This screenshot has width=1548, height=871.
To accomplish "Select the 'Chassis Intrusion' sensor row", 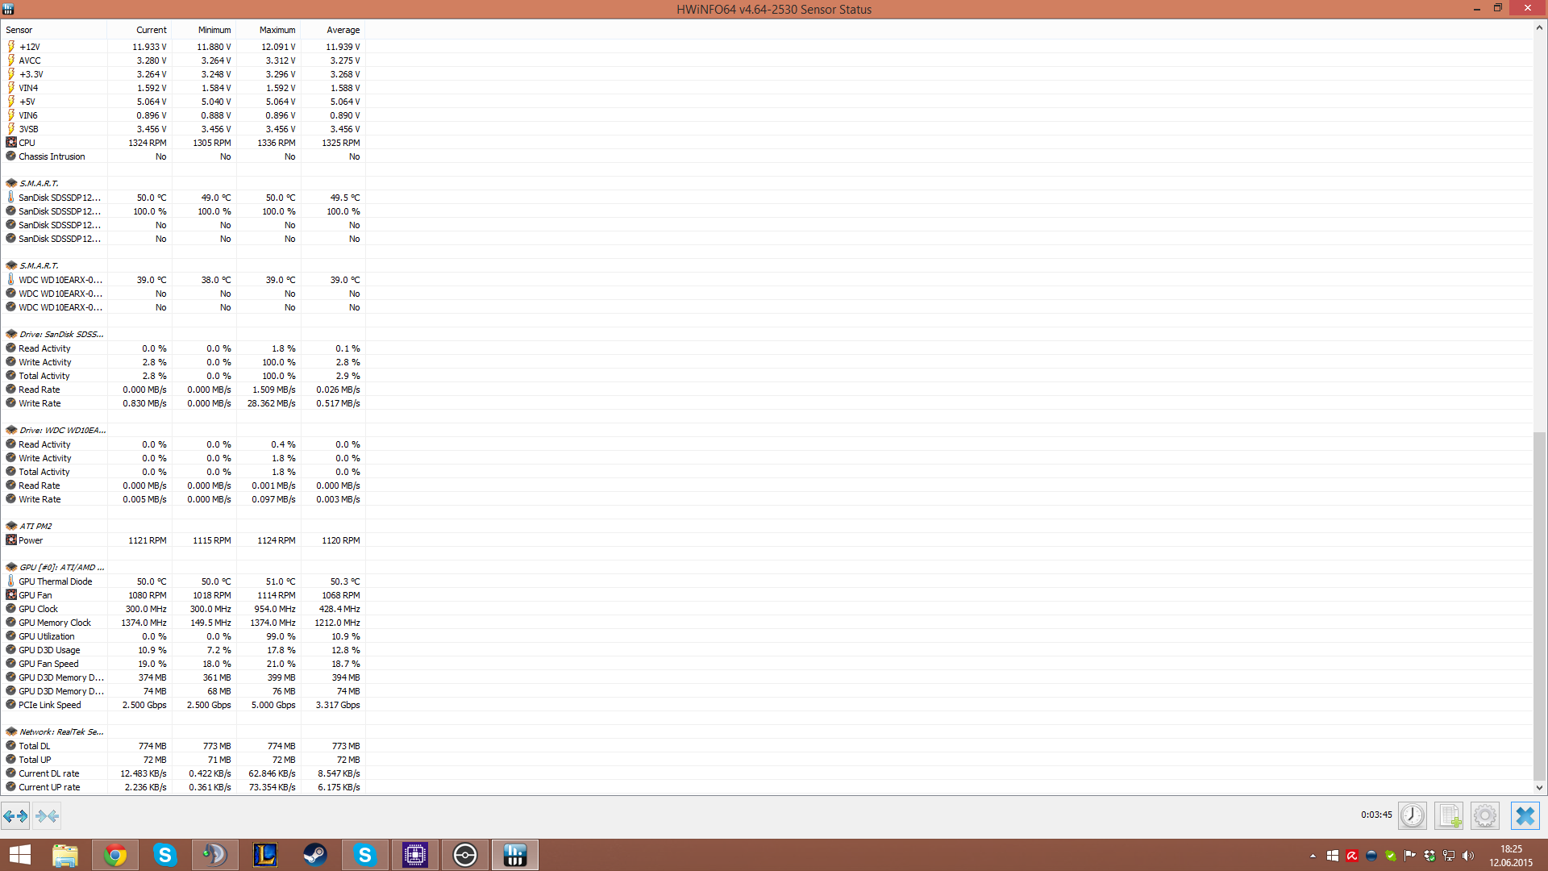I will (52, 156).
